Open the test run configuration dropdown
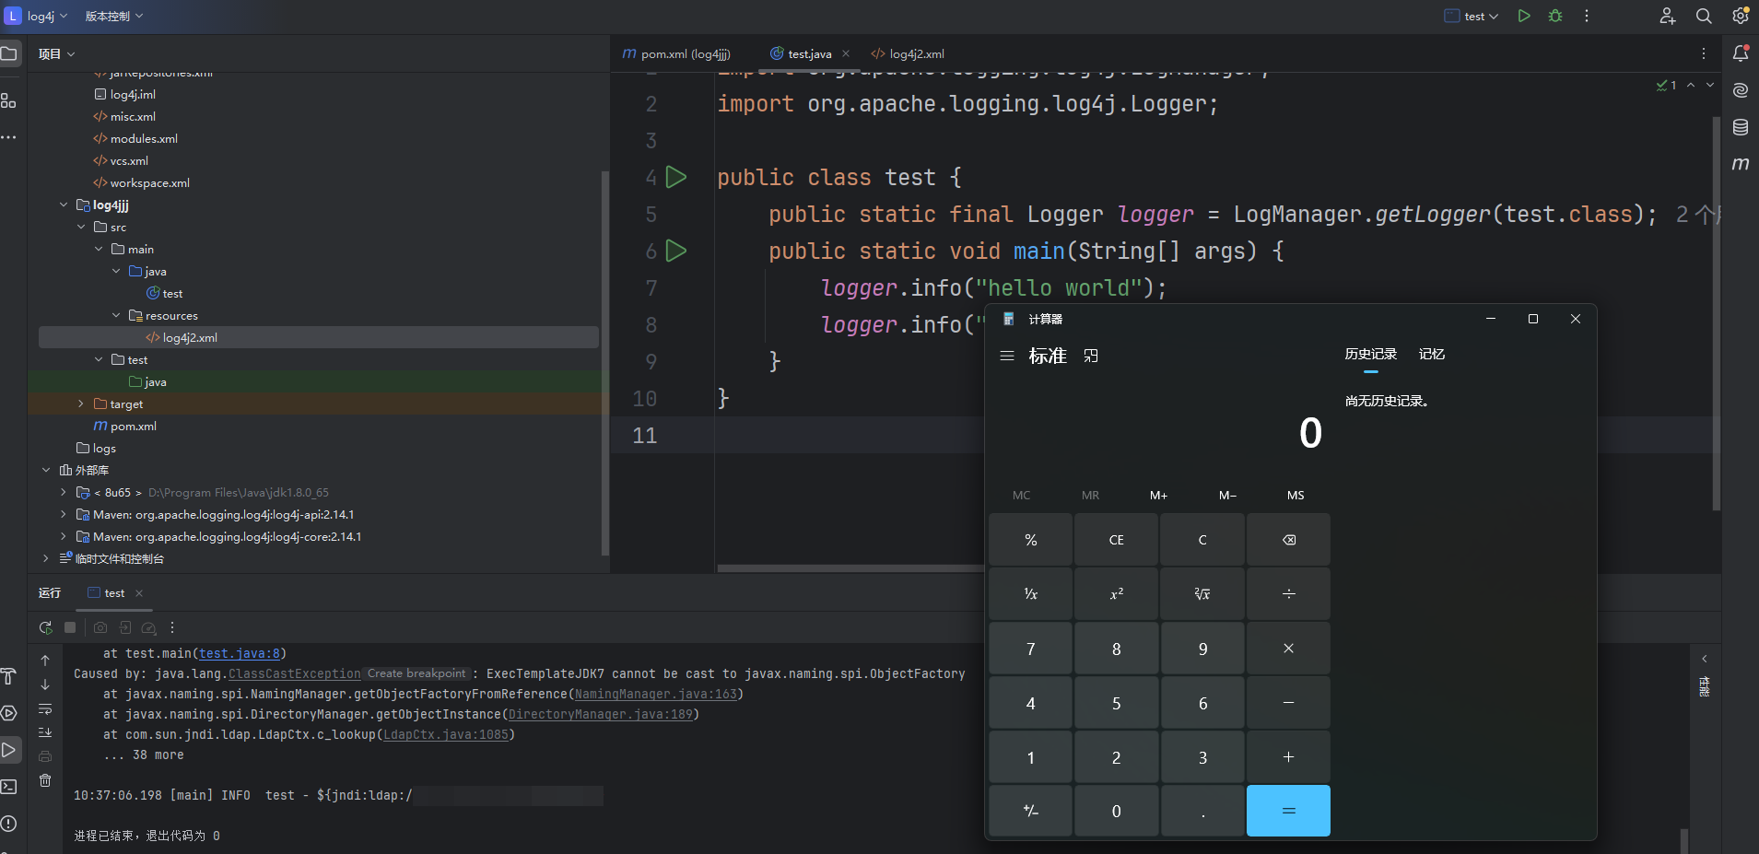The image size is (1759, 854). pyautogui.click(x=1472, y=16)
